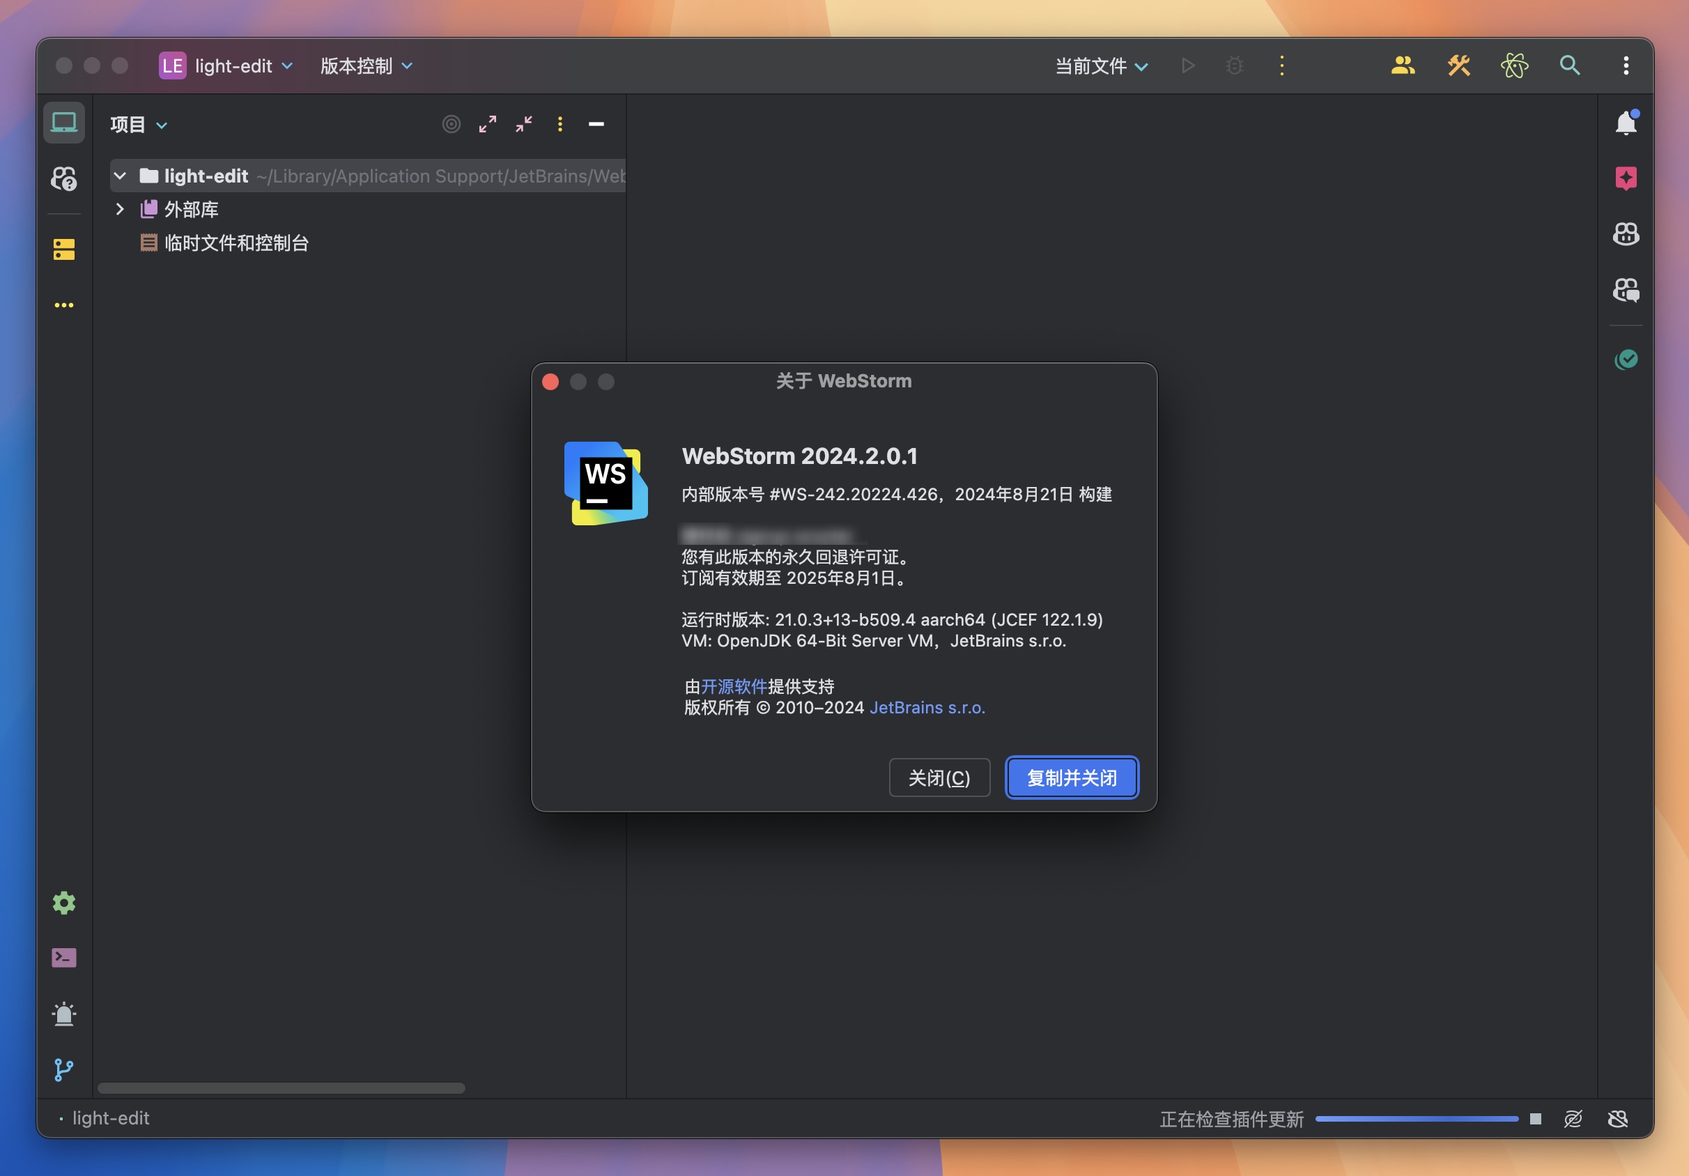The image size is (1689, 1176).
Task: Open the Problems tool window alarm icon
Action: point(64,1015)
